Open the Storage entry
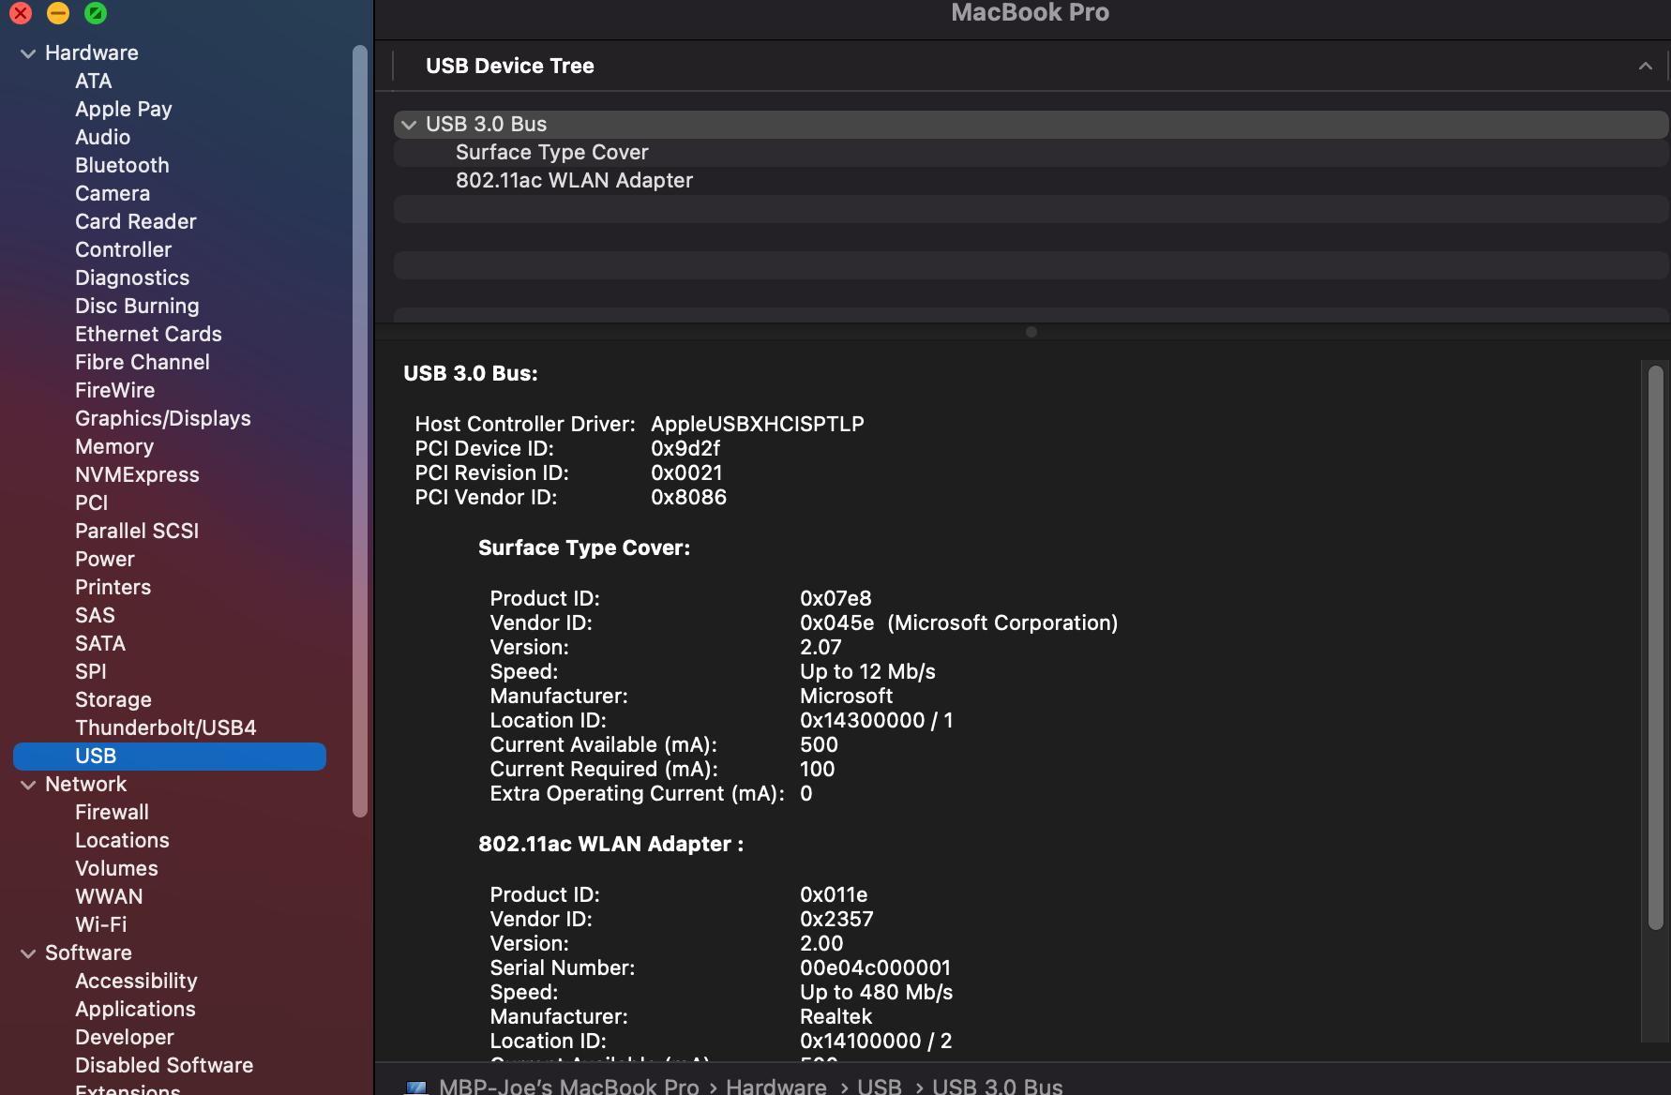 [x=113, y=699]
